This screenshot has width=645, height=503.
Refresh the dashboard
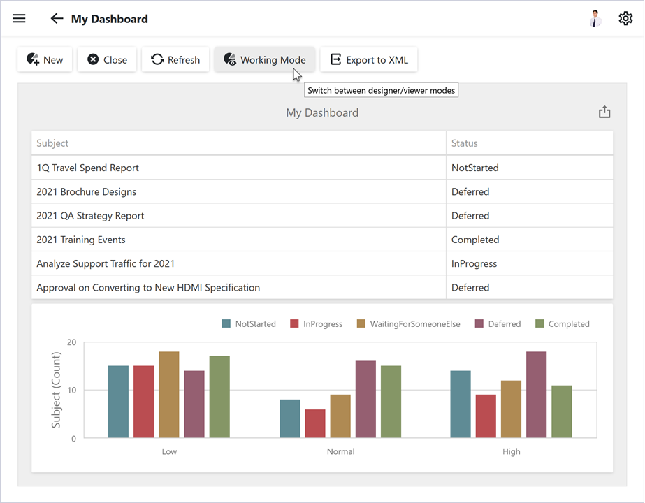pyautogui.click(x=175, y=59)
